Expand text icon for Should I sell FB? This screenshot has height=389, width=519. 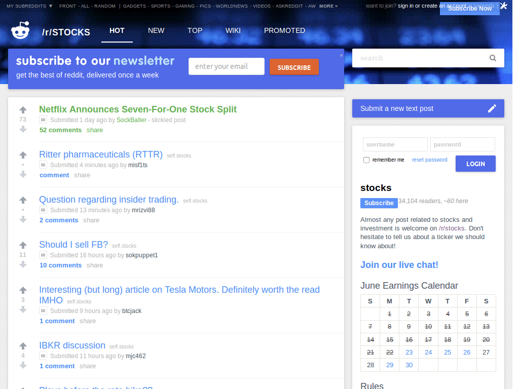click(x=43, y=255)
